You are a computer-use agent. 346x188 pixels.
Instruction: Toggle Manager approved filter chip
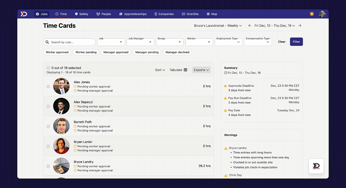116,52
